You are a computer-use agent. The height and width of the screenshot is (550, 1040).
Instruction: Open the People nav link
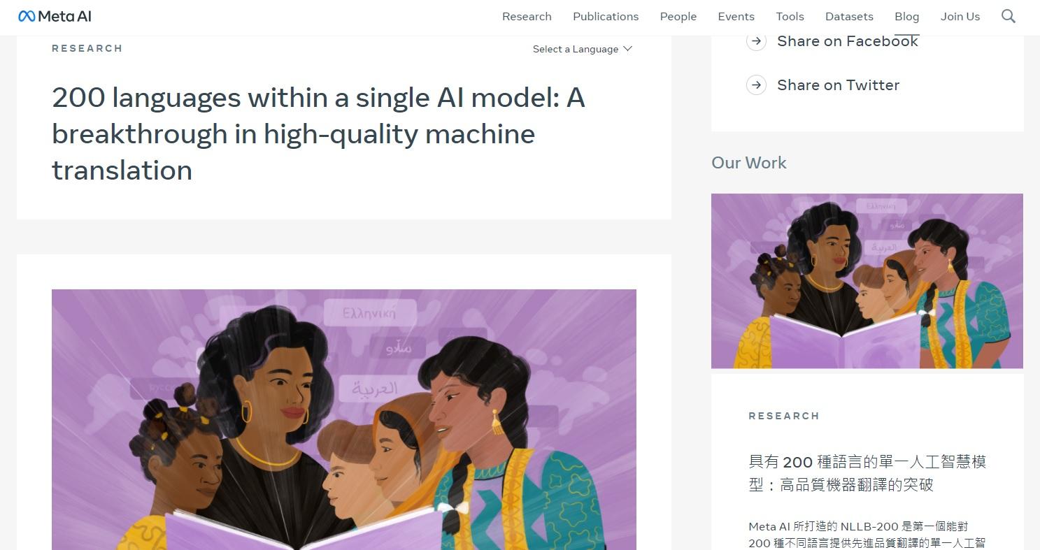678,16
